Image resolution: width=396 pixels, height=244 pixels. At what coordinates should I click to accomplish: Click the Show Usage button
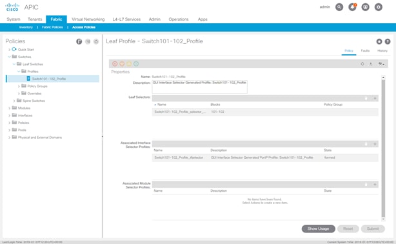coord(318,229)
